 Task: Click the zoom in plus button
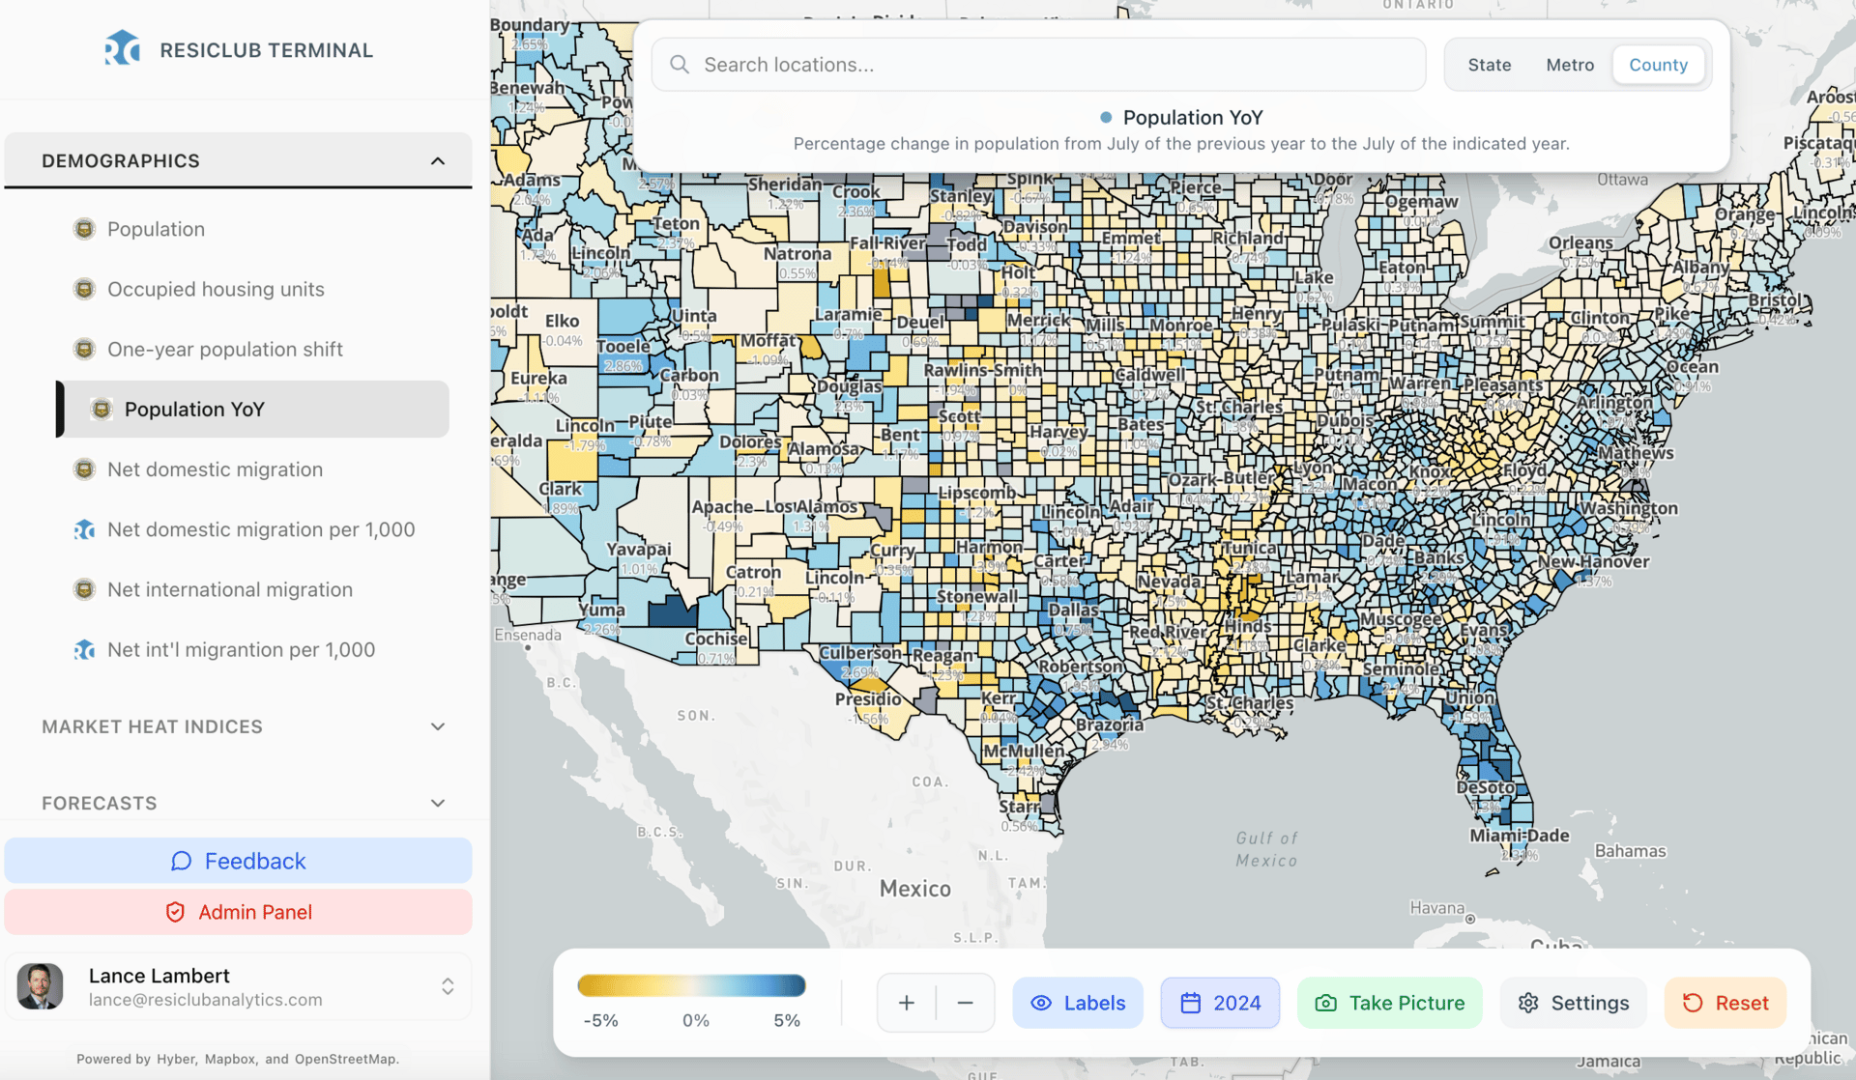point(906,1003)
